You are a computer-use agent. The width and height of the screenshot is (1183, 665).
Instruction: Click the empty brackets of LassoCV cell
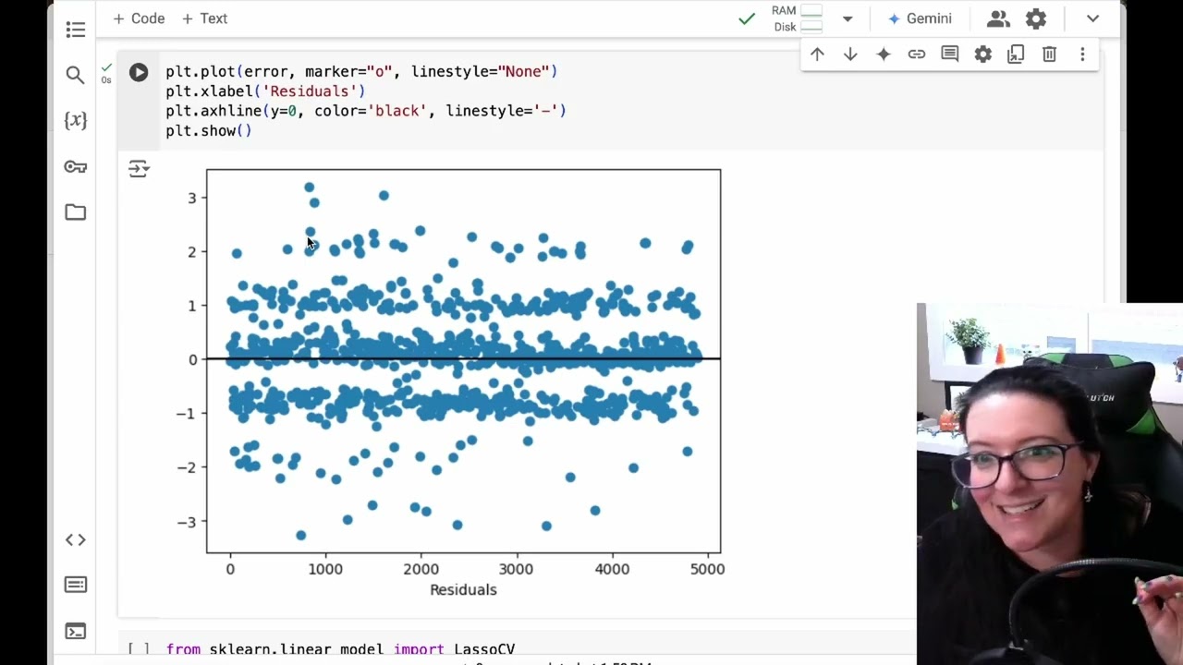[x=138, y=649]
